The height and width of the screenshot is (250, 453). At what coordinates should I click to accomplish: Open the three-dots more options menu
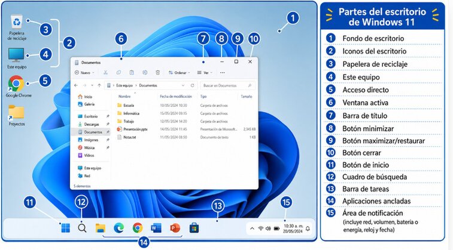click(223, 73)
